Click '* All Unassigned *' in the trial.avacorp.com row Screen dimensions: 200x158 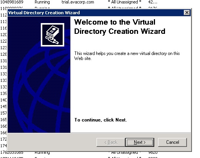124,2
